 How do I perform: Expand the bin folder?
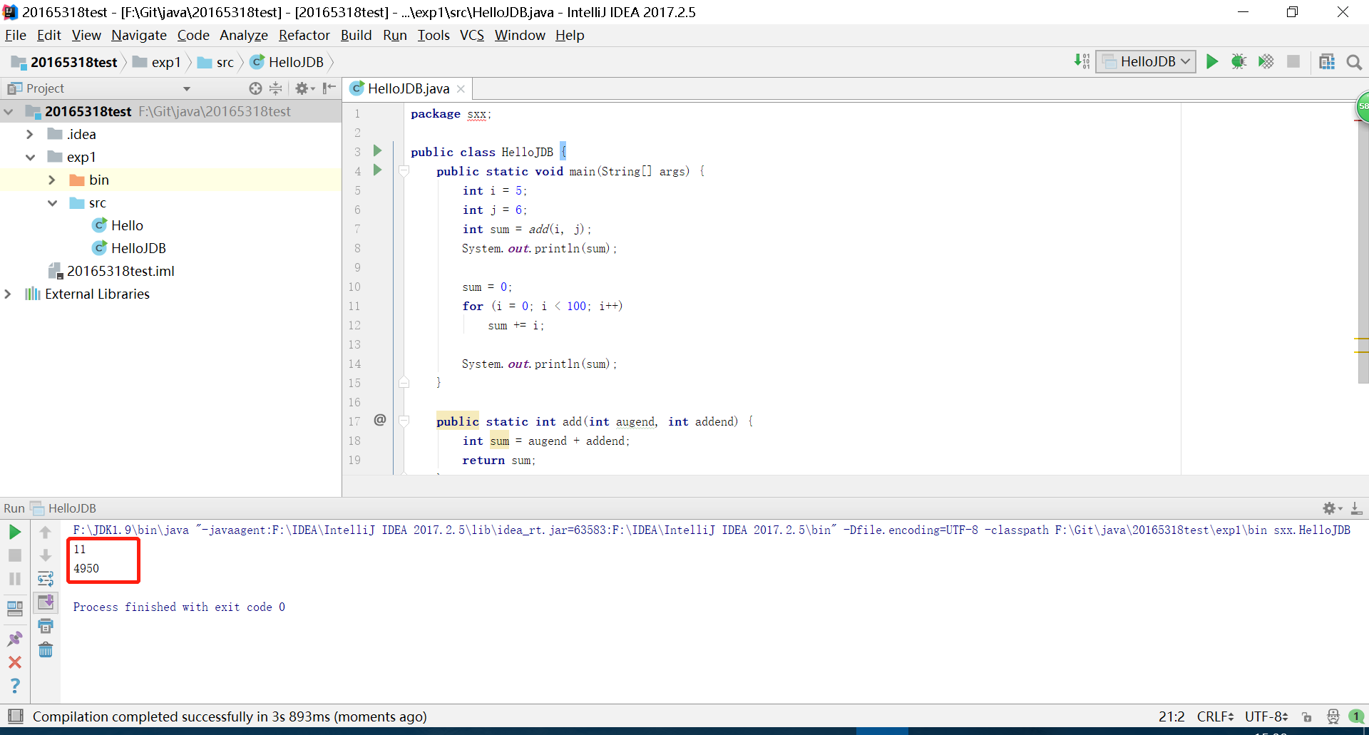[x=52, y=180]
